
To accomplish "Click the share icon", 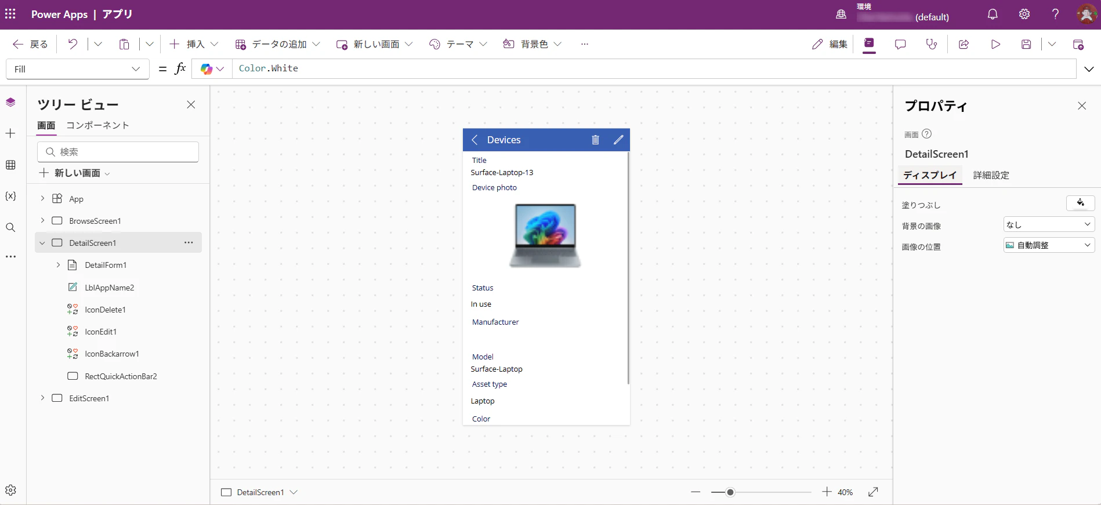I will click(x=964, y=44).
